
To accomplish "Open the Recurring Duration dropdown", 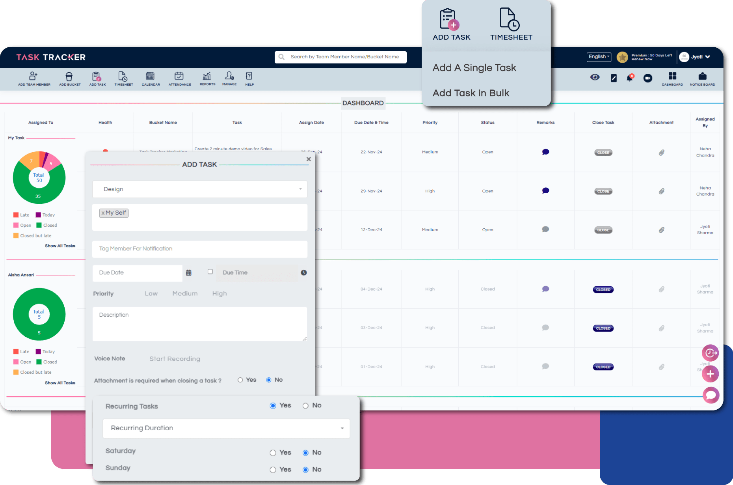I will (226, 428).
